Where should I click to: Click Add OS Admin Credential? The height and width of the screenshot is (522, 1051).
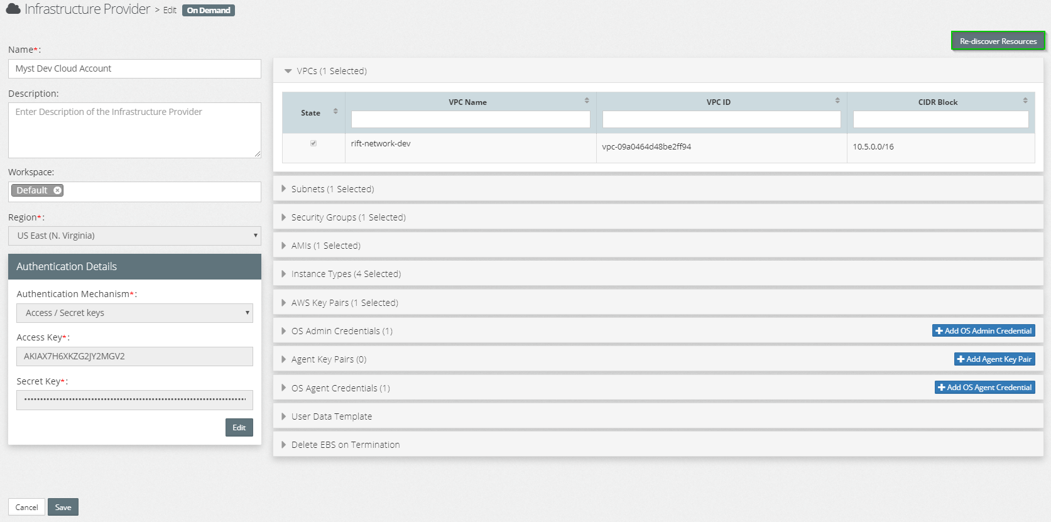983,331
